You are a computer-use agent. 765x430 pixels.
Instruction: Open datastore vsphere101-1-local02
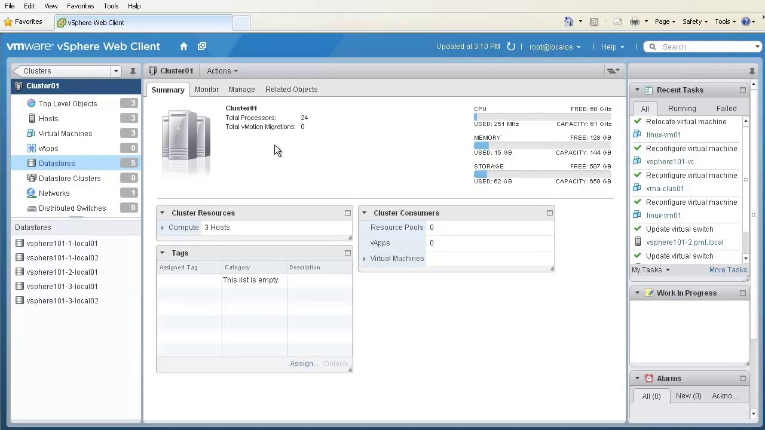pyautogui.click(x=62, y=257)
